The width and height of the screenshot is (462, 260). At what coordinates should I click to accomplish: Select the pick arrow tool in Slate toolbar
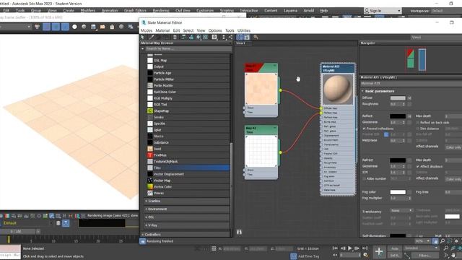(143, 37)
